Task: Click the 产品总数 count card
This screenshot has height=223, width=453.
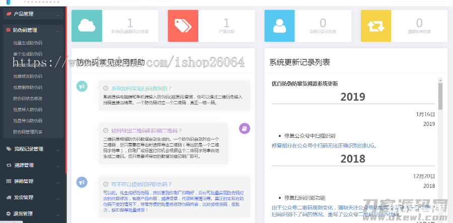Action: pyautogui.click(x=211, y=26)
